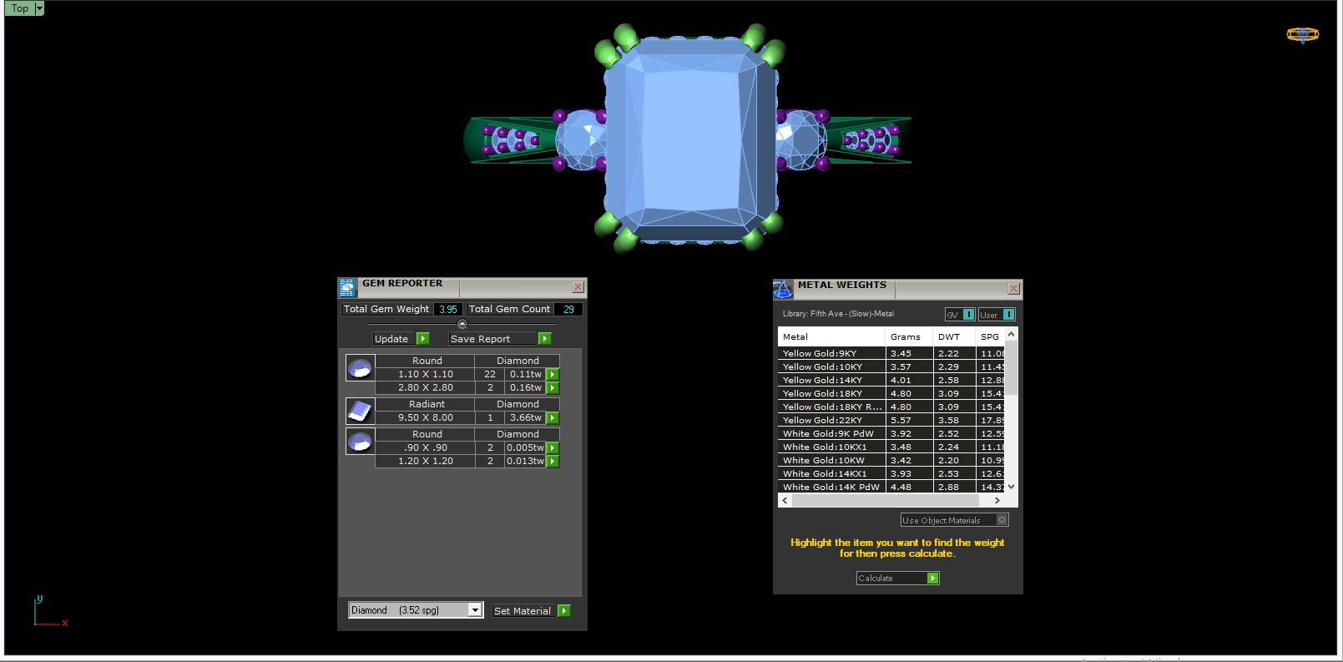
Task: Toggle the GV library switch
Action: point(967,315)
